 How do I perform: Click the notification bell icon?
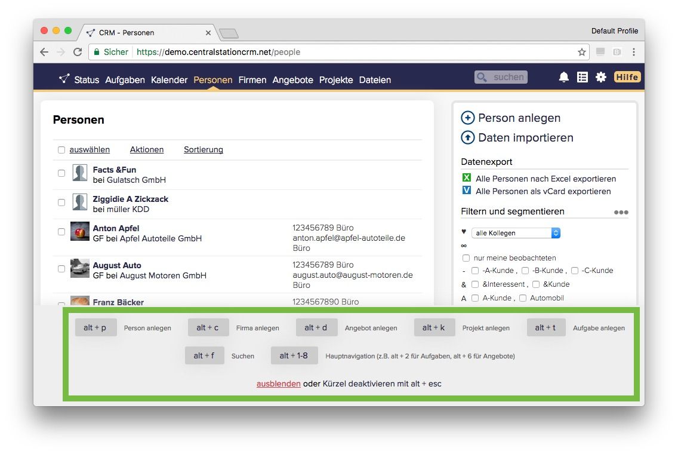[x=563, y=77]
